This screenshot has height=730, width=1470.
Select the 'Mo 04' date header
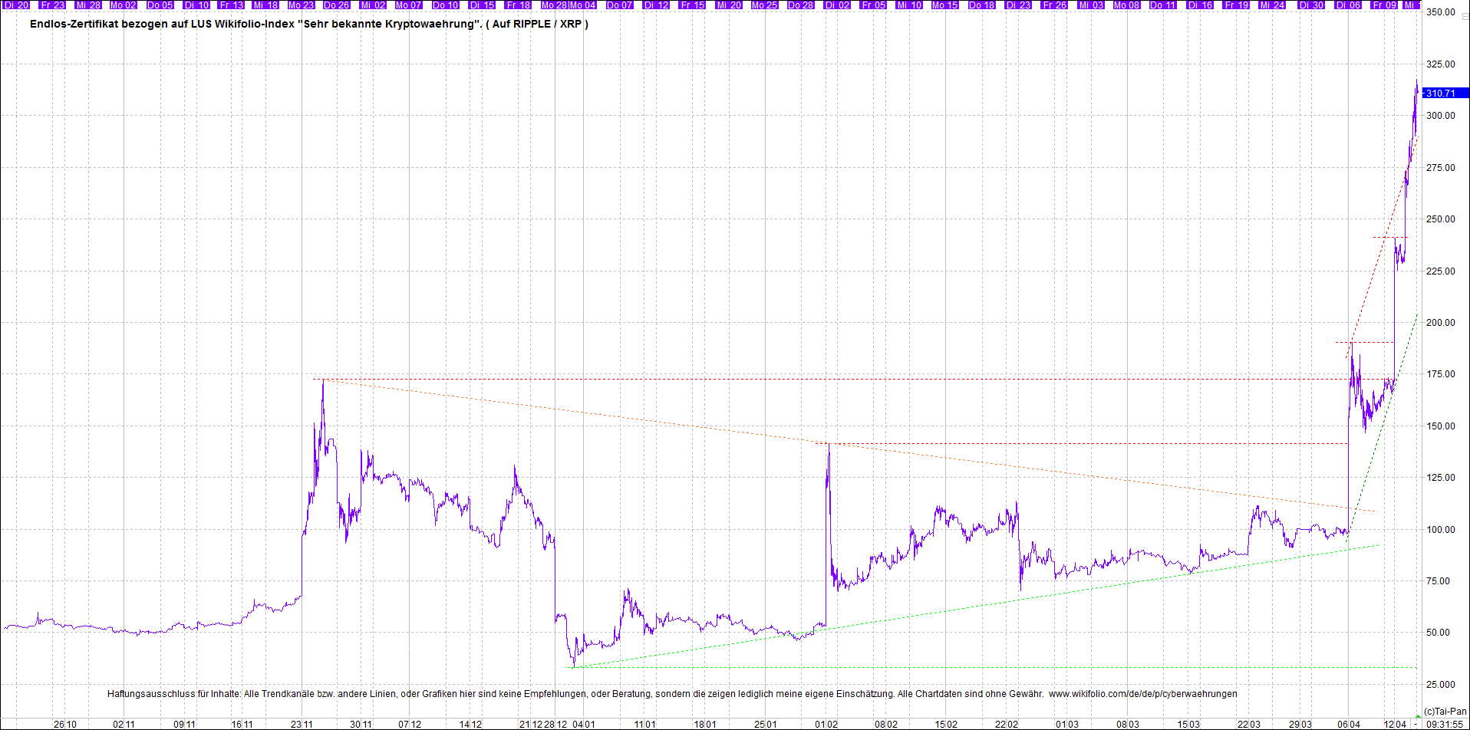click(582, 5)
